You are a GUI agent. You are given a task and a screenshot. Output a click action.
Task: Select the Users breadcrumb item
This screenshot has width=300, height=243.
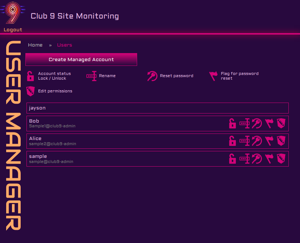tap(65, 45)
